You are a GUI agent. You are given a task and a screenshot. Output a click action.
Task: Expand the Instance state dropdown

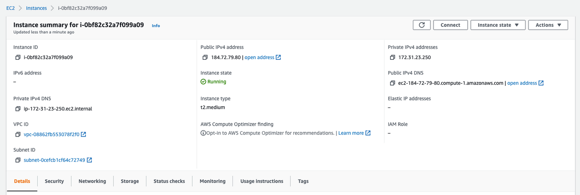[498, 25]
